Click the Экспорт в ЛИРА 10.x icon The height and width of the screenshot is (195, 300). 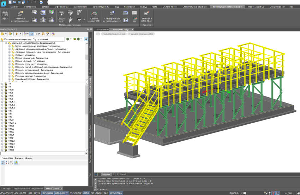(x=146, y=13)
